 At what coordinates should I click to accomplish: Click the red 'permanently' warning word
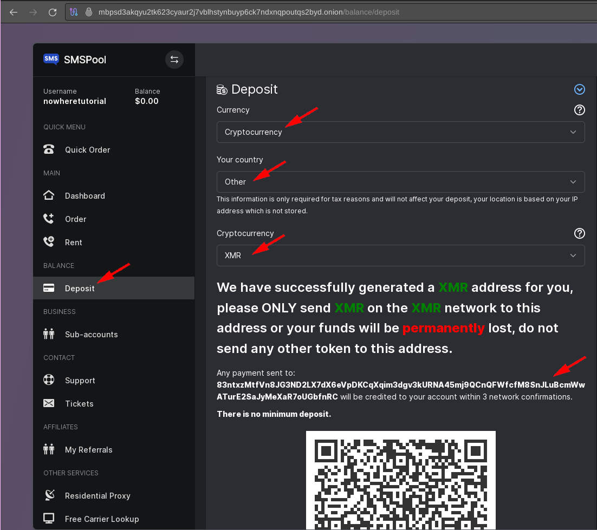point(443,328)
